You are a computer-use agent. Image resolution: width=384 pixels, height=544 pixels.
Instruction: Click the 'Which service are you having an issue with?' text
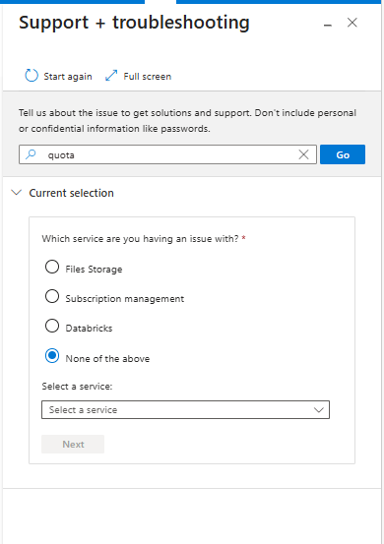pyautogui.click(x=140, y=239)
